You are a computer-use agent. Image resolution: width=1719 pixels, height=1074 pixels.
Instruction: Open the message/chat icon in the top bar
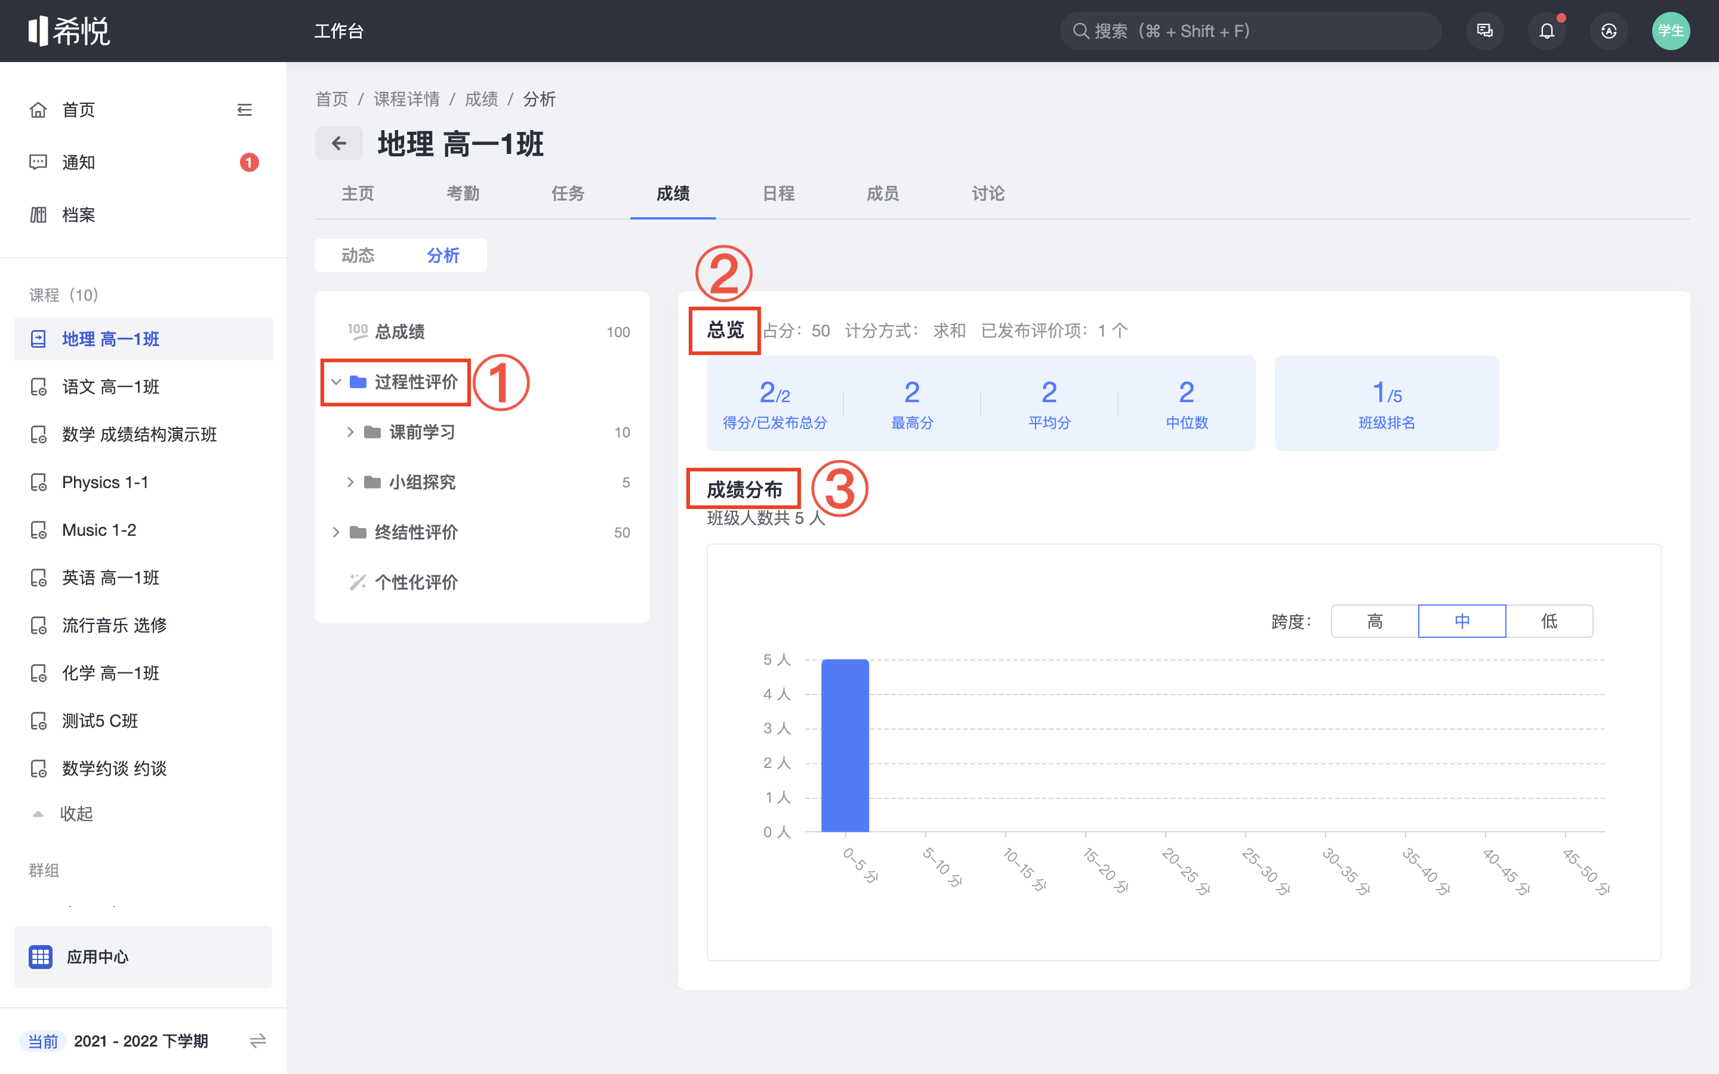(1484, 31)
